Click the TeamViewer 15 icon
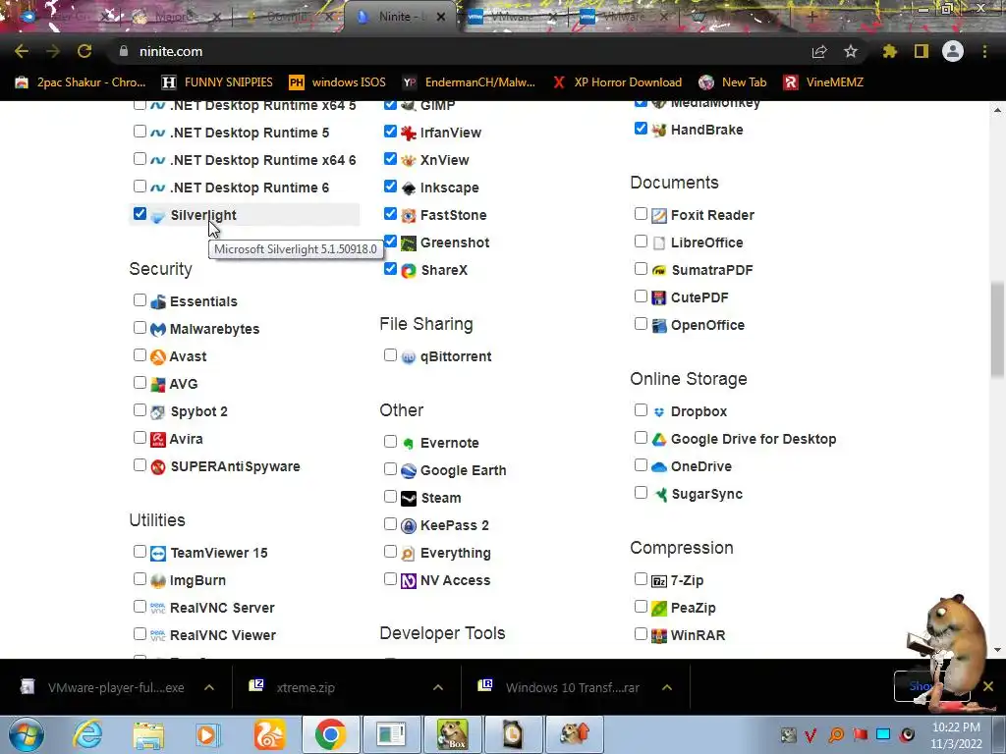The height and width of the screenshot is (754, 1006). (x=158, y=554)
